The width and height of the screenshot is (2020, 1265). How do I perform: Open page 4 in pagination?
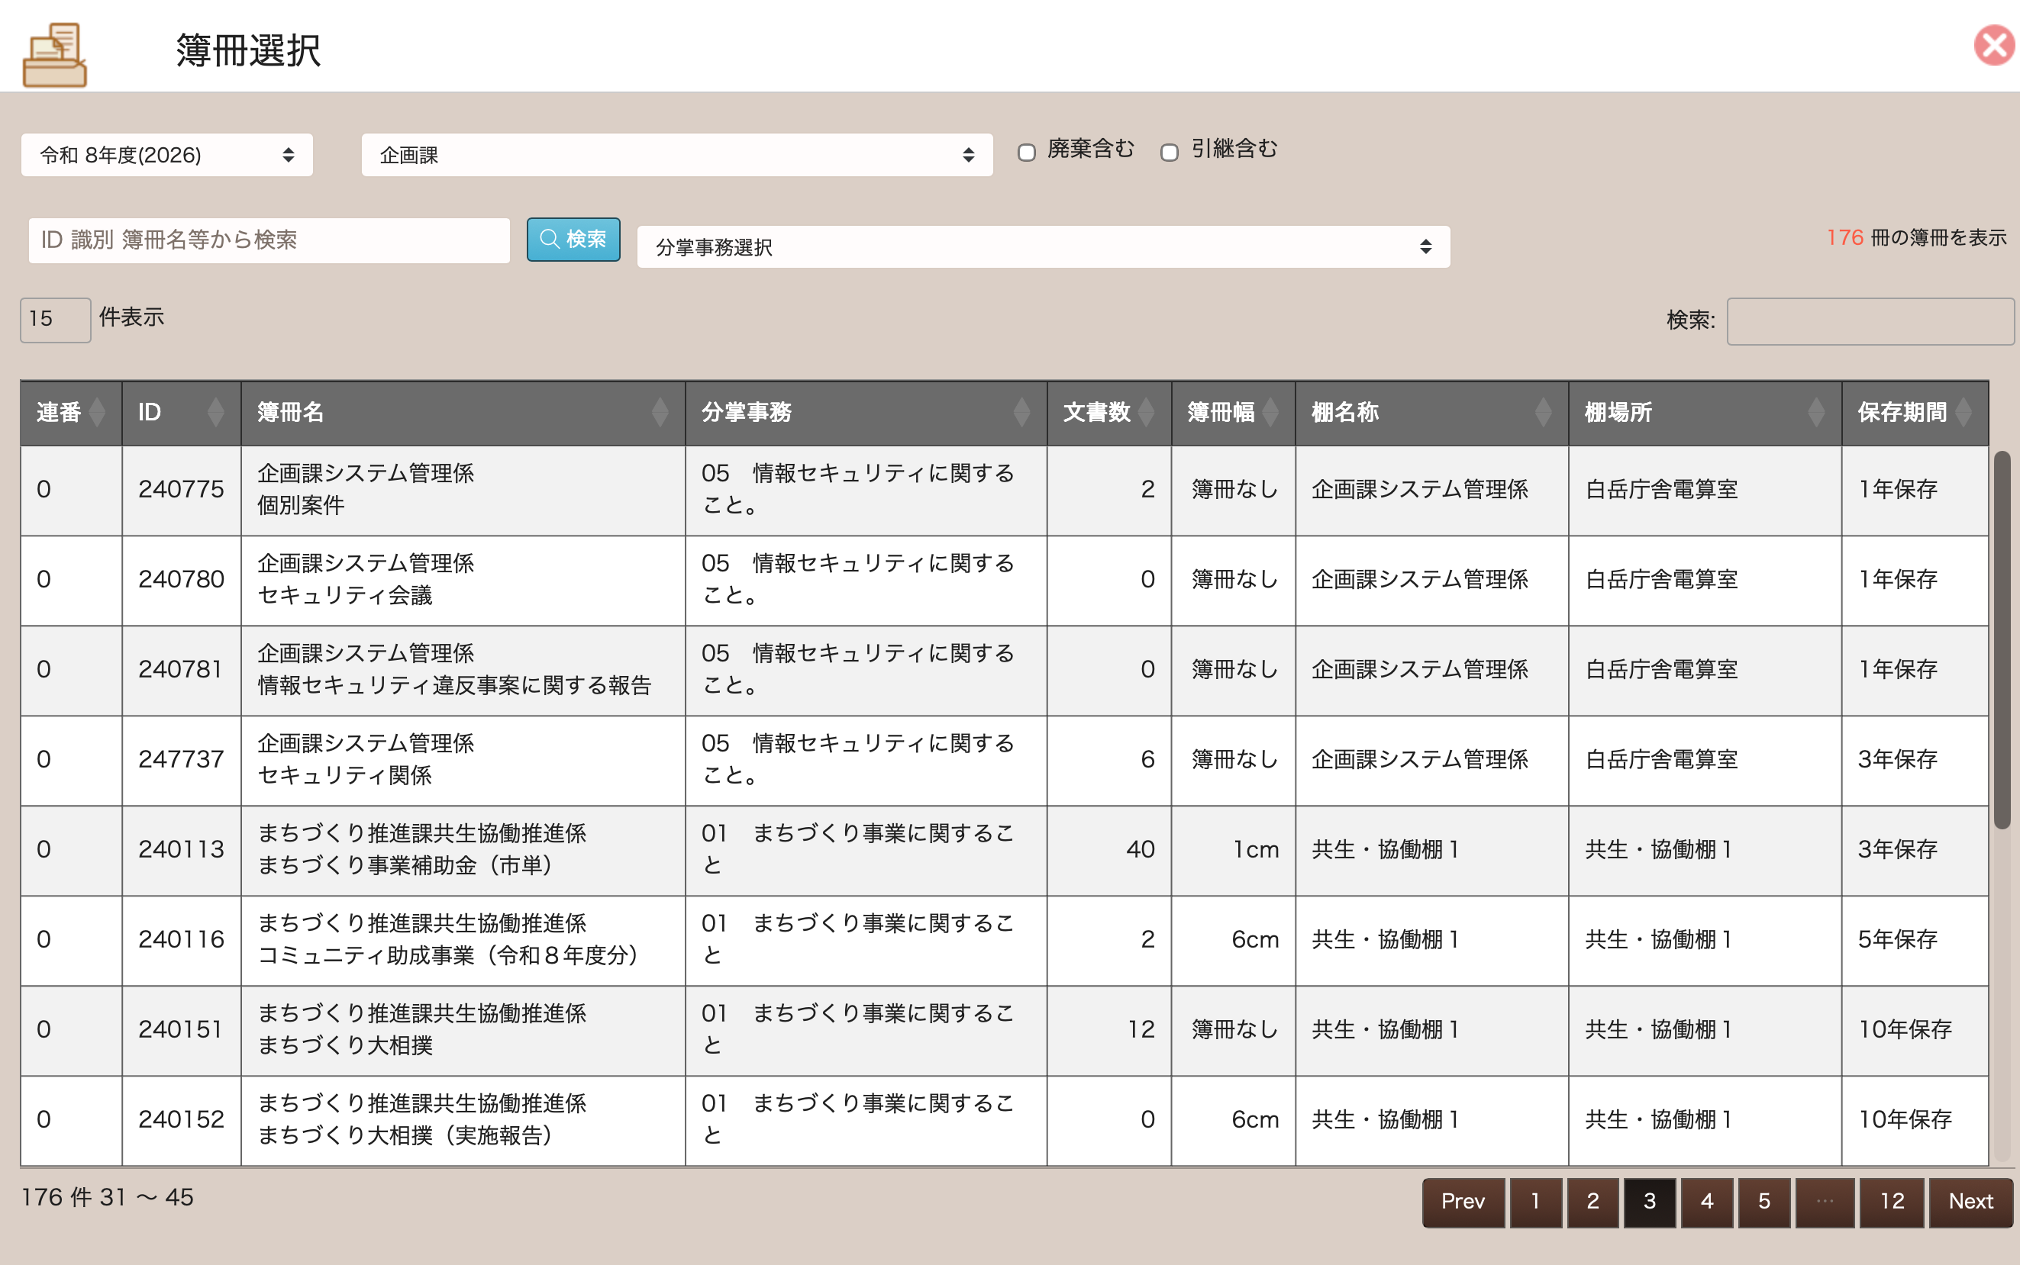click(1706, 1202)
